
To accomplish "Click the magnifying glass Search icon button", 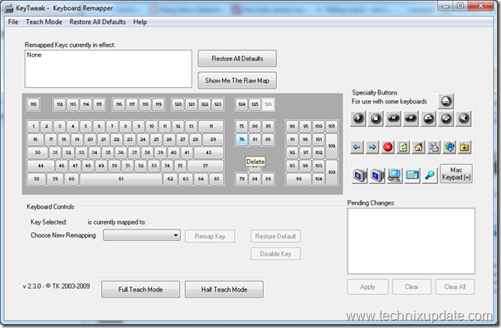I will coord(430,175).
